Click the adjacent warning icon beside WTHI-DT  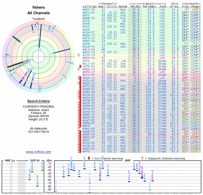click(x=78, y=129)
